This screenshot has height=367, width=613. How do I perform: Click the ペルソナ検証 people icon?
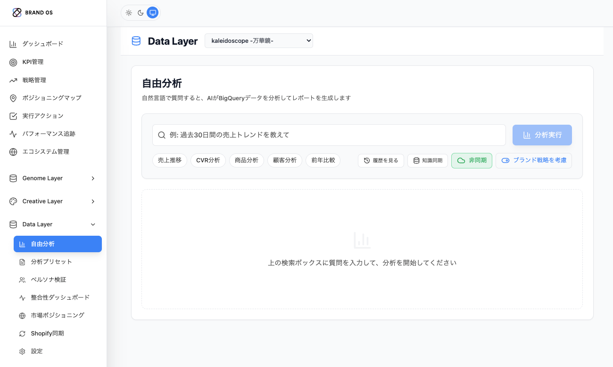pos(22,280)
